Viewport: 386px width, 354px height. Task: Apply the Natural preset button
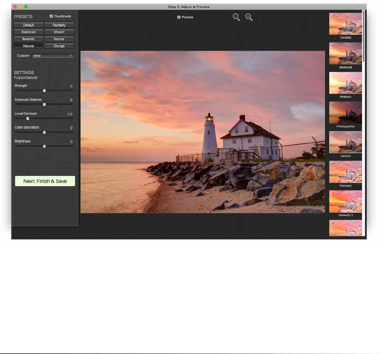pyautogui.click(x=28, y=46)
